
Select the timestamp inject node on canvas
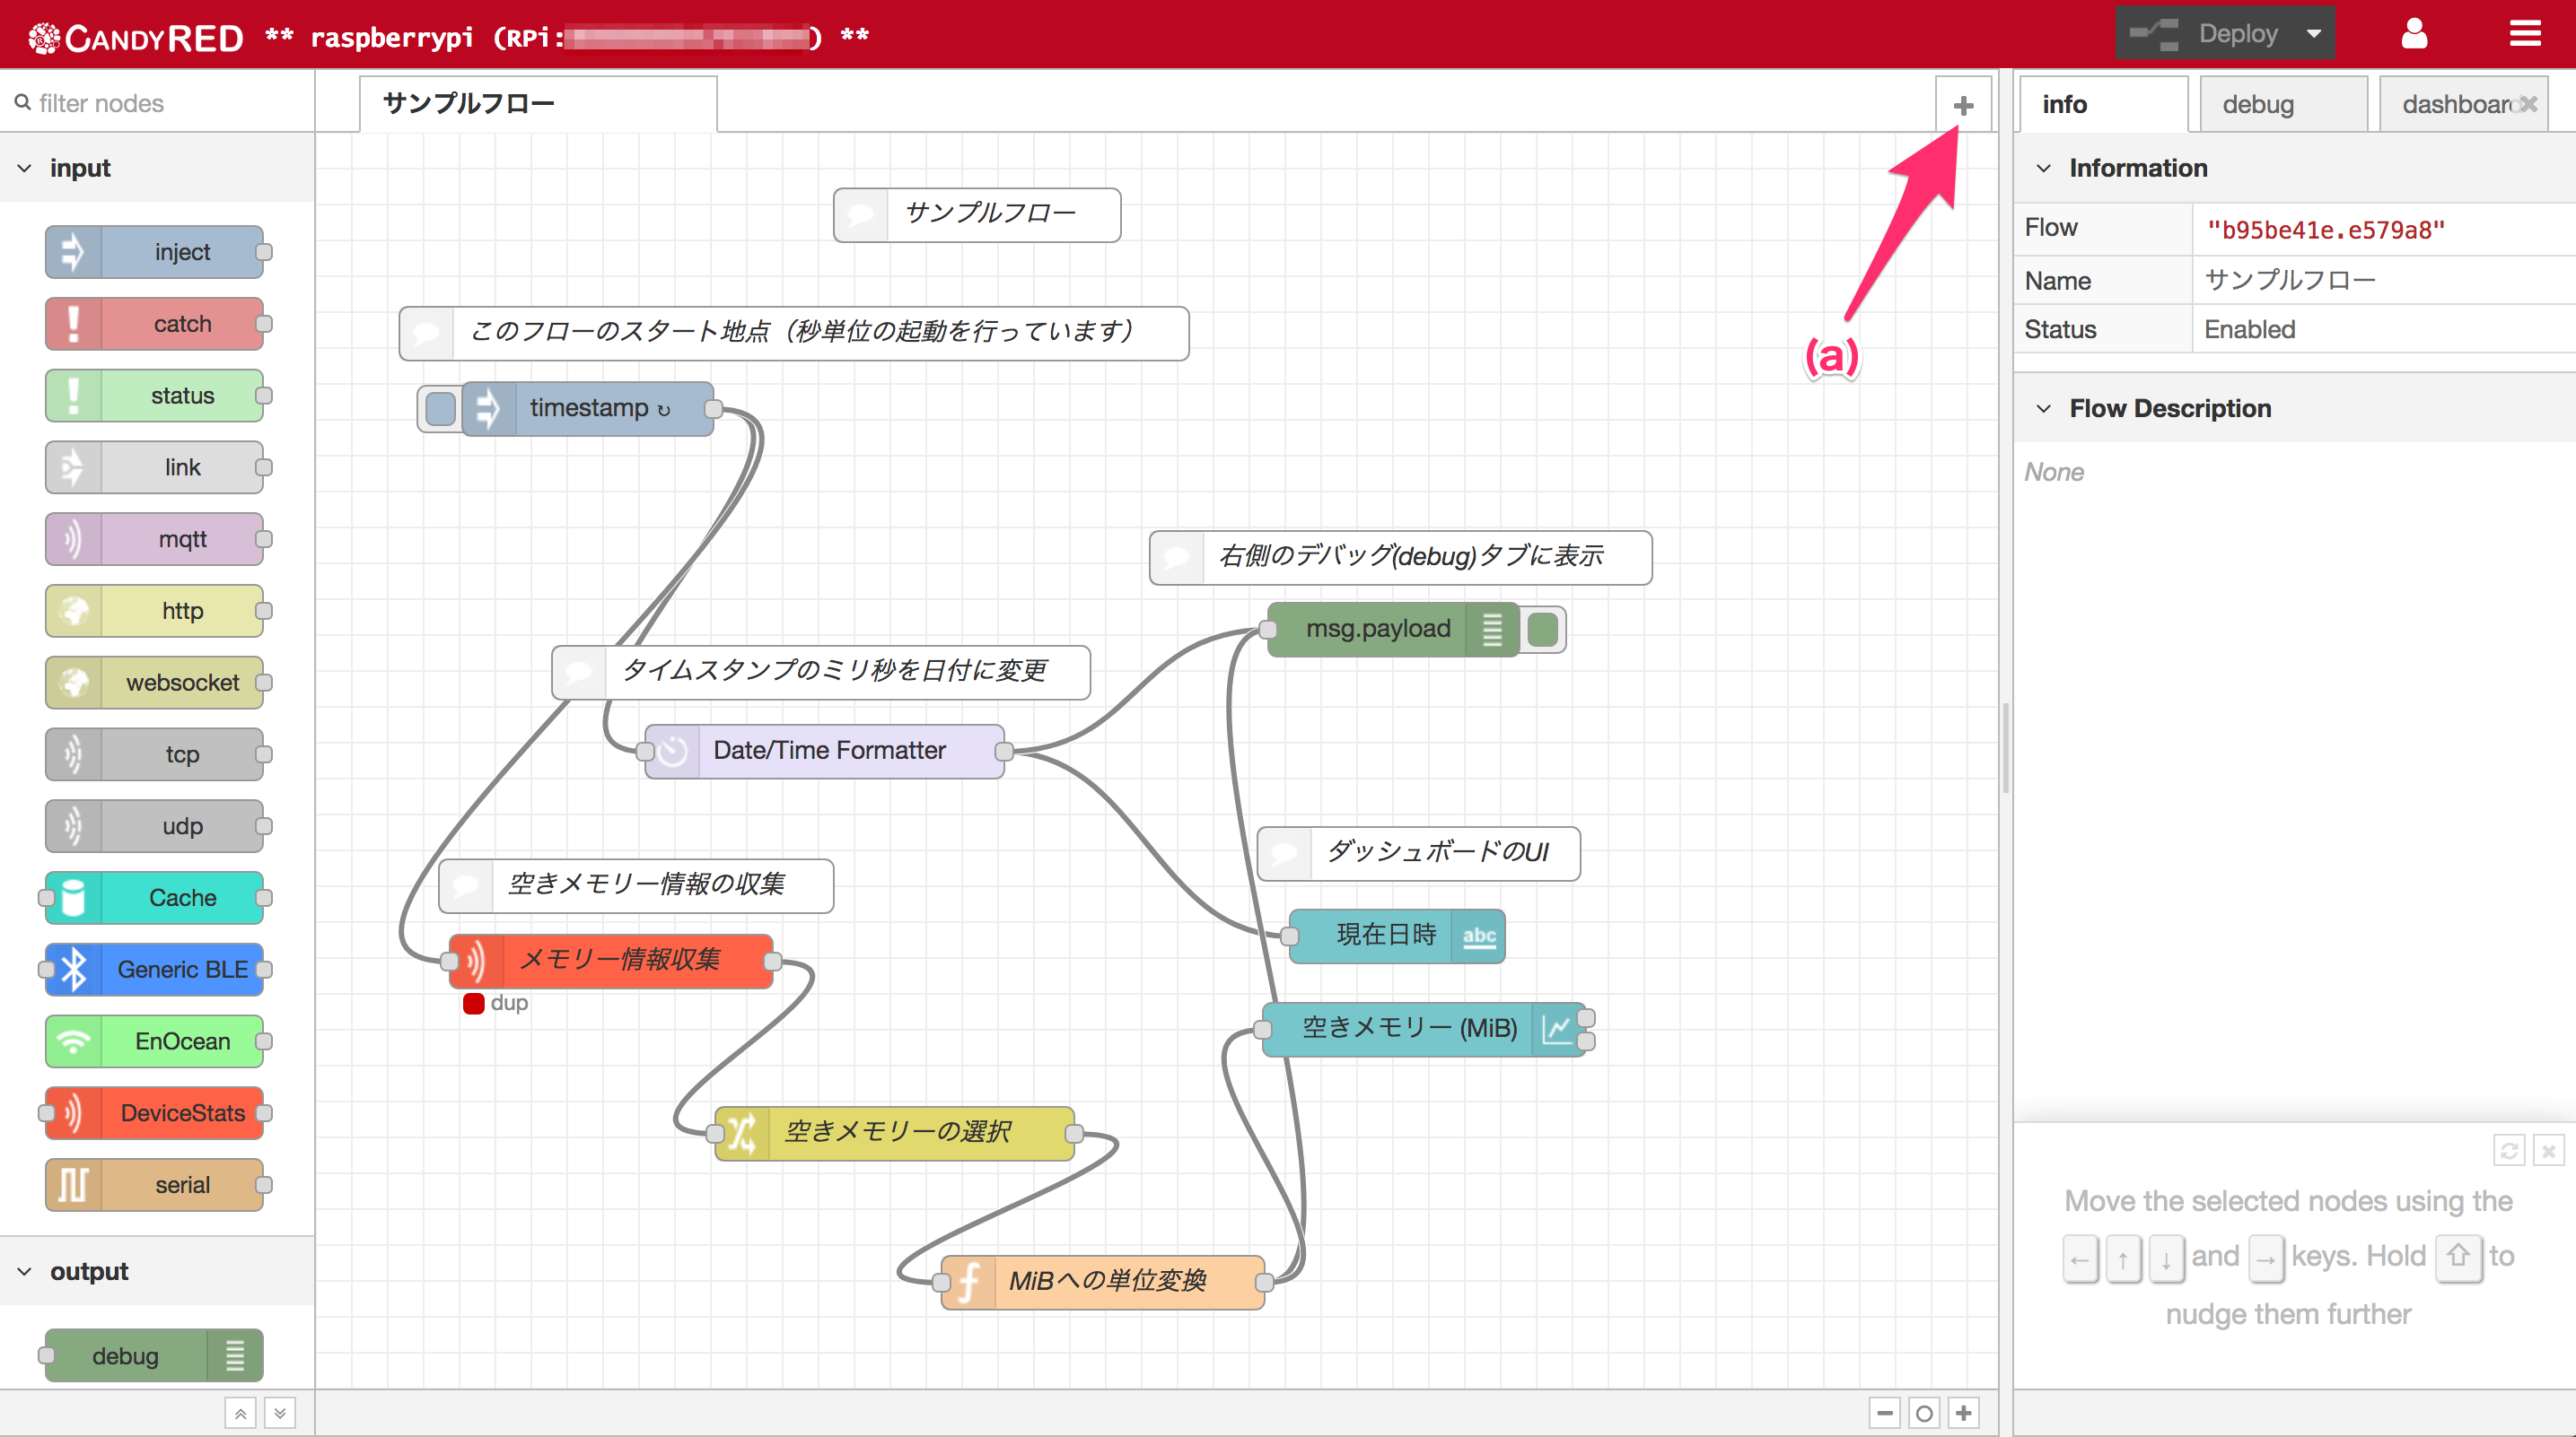[x=588, y=409]
